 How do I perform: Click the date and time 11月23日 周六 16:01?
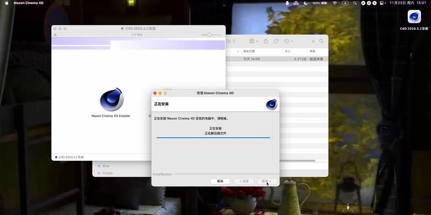408,3
